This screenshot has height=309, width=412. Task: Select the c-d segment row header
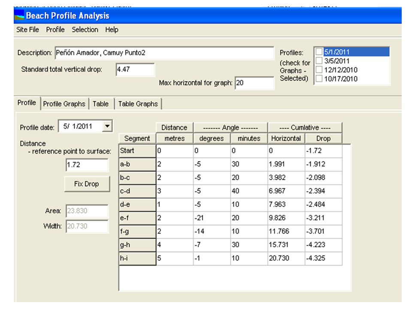point(137,191)
